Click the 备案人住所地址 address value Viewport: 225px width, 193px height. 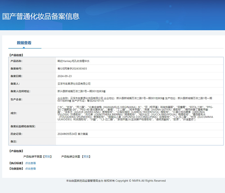click(x=81, y=91)
